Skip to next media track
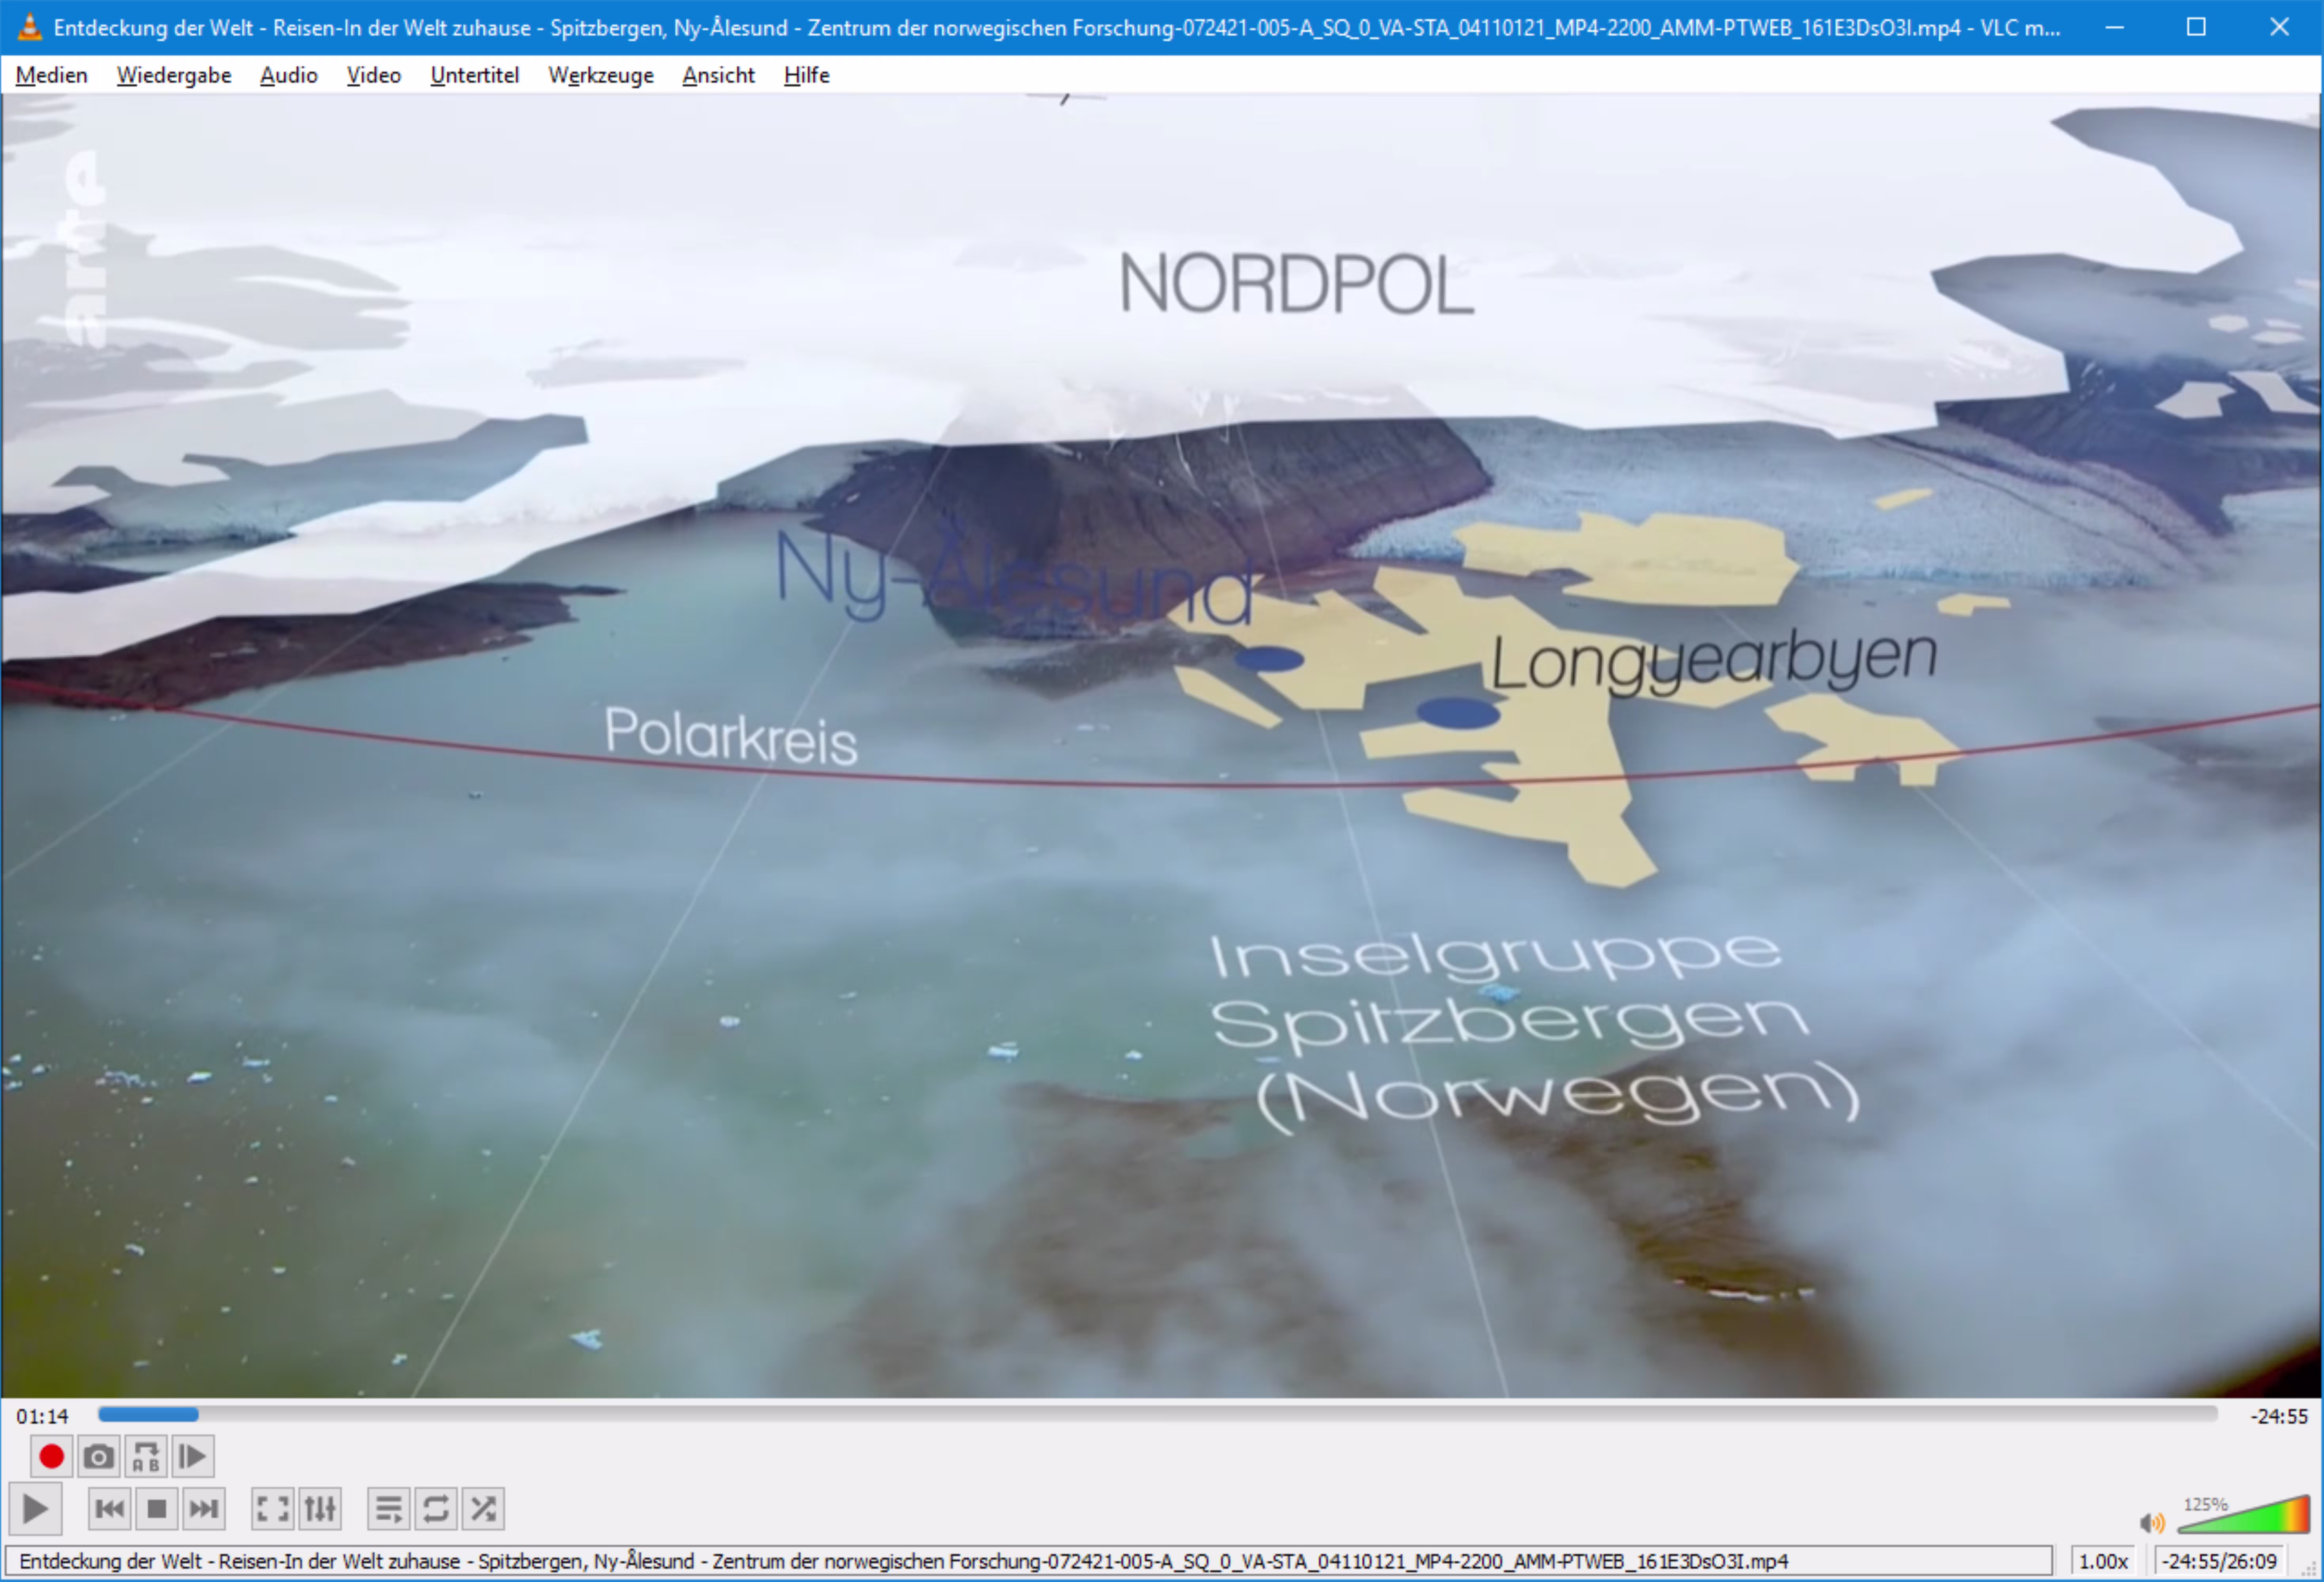 point(204,1508)
